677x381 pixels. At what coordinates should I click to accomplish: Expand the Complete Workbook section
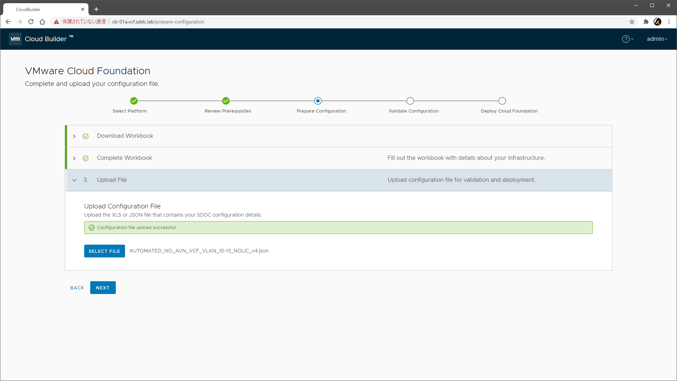point(74,158)
